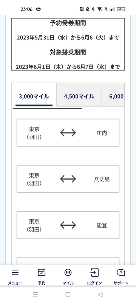Click the double arrow in 八丈島 route card
The image size is (136, 303).
[68, 179]
